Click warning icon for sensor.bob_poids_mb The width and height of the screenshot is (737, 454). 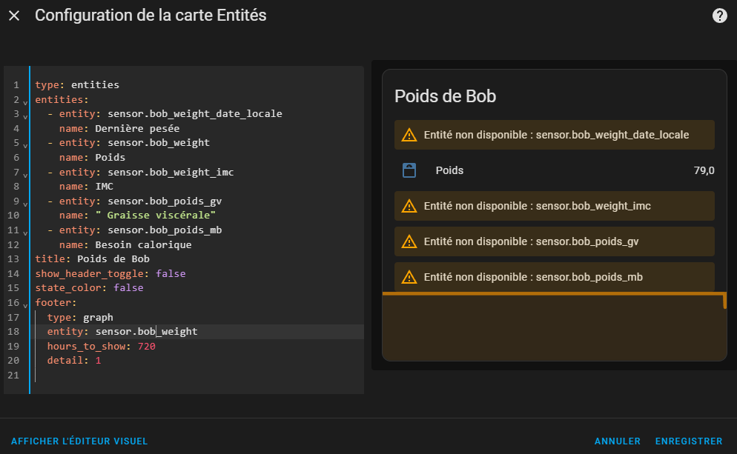409,277
